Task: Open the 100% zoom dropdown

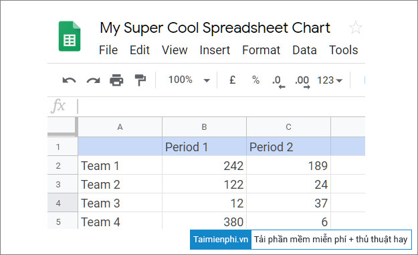Action: pyautogui.click(x=189, y=80)
